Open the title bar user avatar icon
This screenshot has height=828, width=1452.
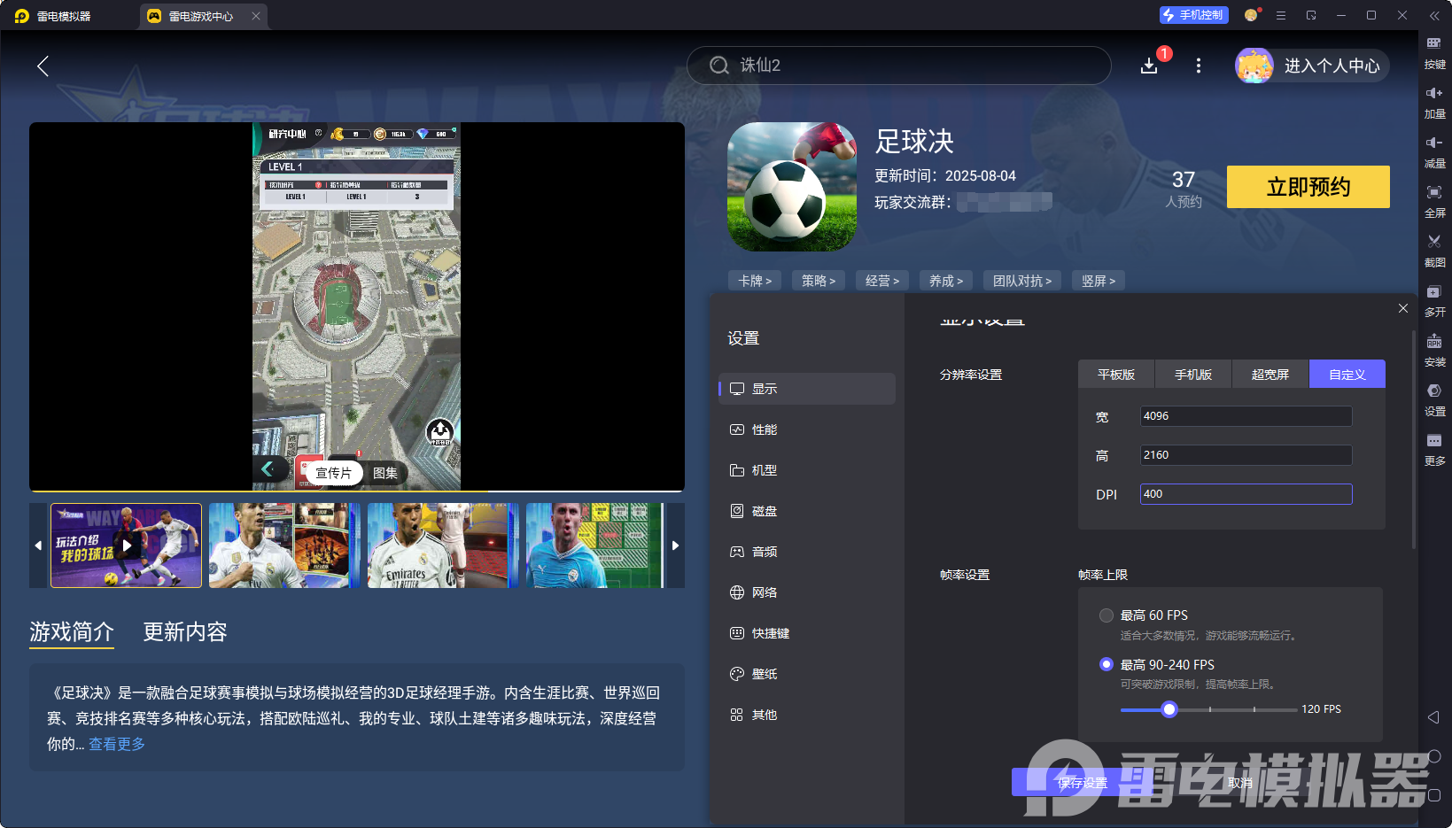pyautogui.click(x=1251, y=15)
